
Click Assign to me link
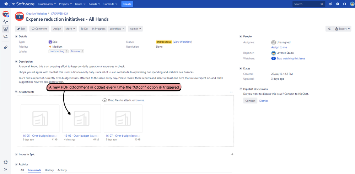click(x=279, y=47)
